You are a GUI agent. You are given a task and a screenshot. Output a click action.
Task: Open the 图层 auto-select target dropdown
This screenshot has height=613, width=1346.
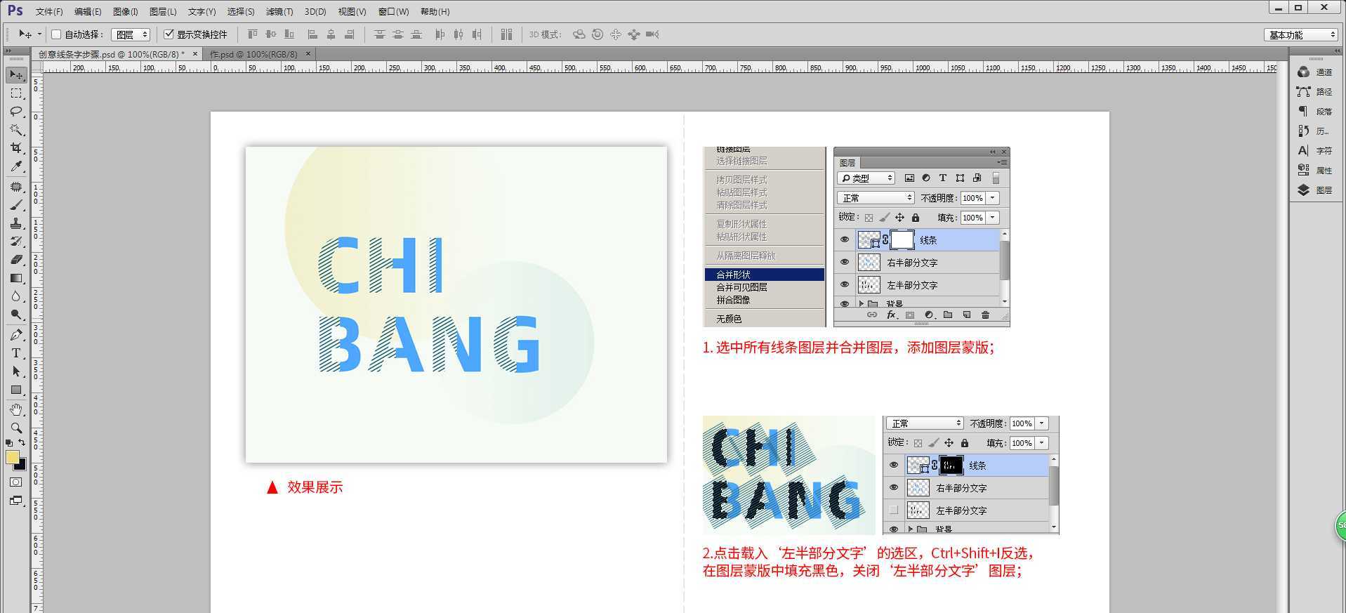(131, 34)
